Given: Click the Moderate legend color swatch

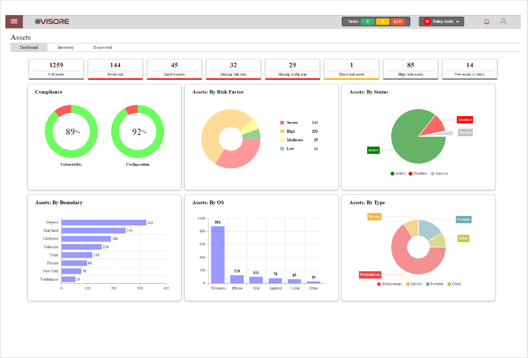Looking at the screenshot, I should [x=282, y=140].
